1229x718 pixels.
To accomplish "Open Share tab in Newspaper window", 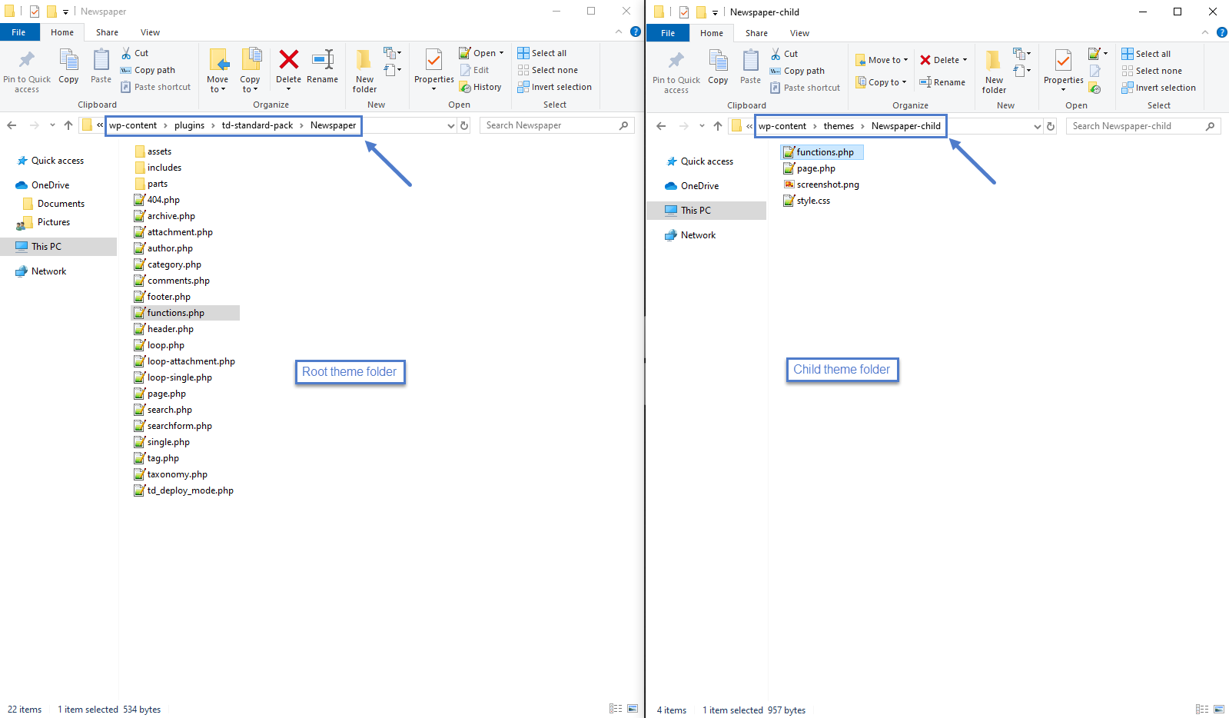I will (107, 32).
